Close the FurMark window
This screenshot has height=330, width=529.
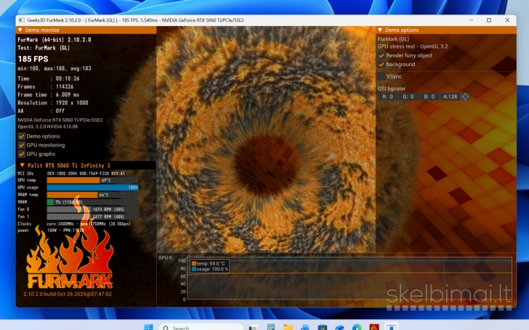(507, 20)
